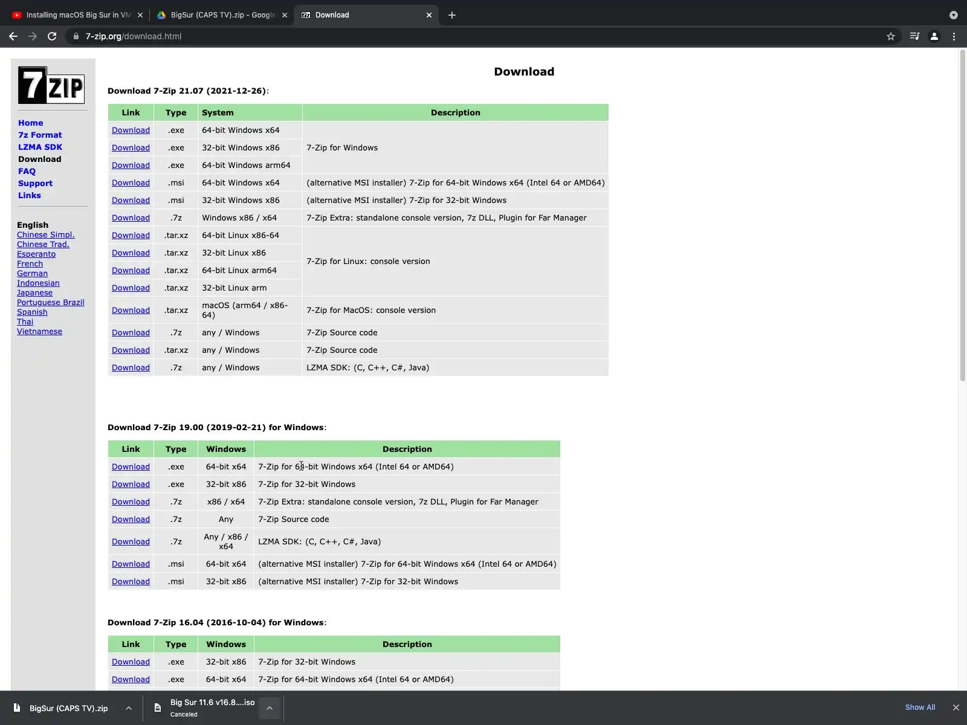Download 7-Zip for 64-bit Linux arm64
967x725 pixels.
[131, 271]
